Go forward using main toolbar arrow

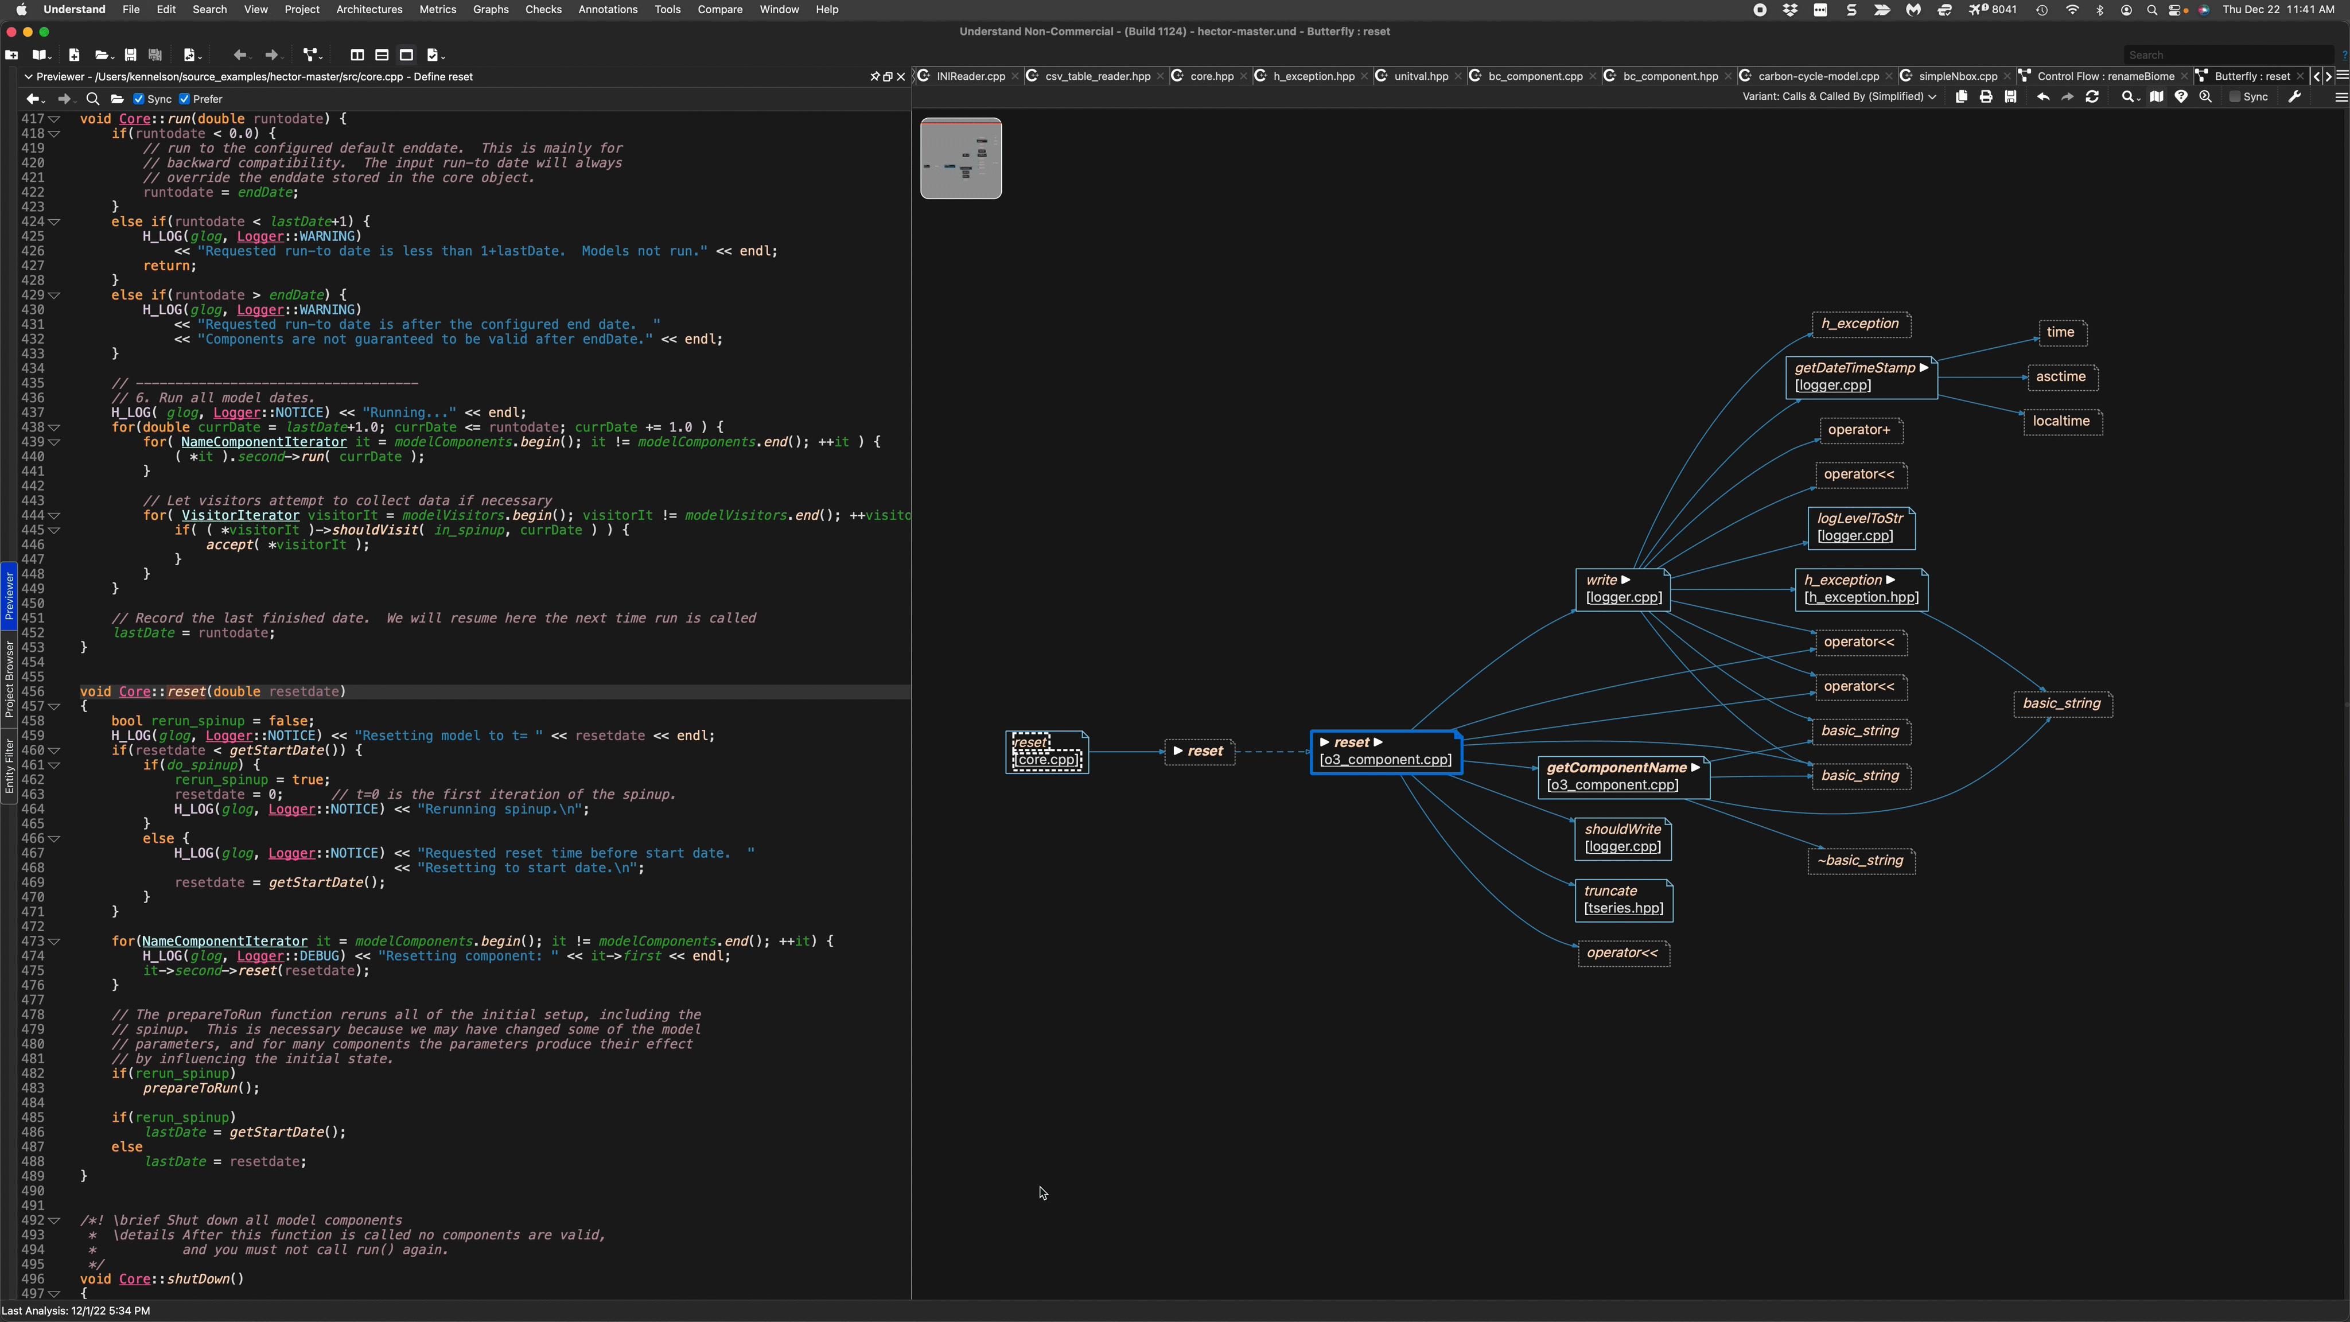coord(272,55)
